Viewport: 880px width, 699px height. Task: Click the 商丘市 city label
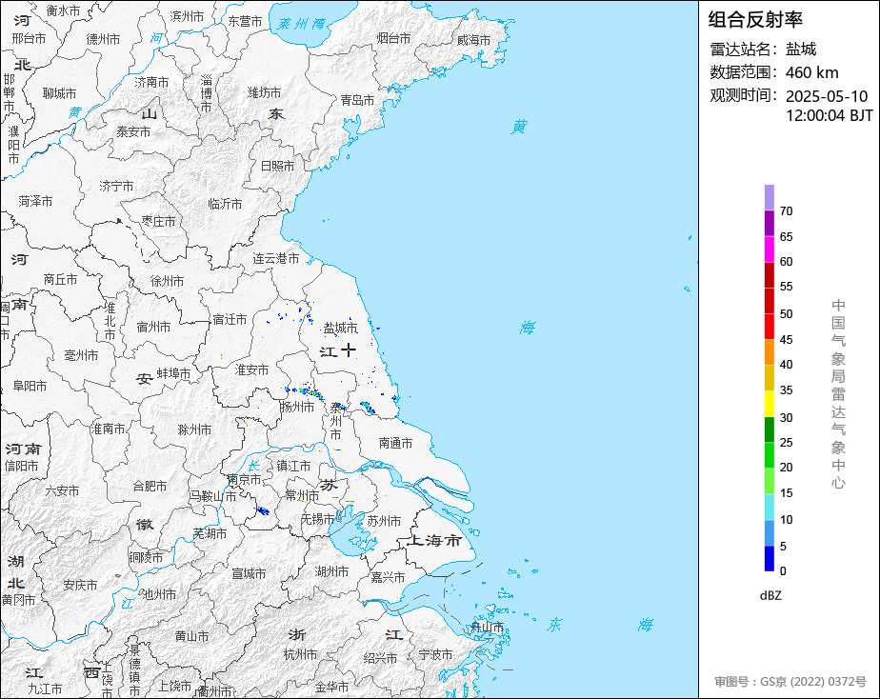[60, 279]
